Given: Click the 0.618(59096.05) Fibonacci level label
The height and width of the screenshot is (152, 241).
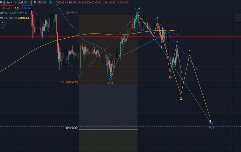Looking at the screenshot, I should (x=69, y=82).
